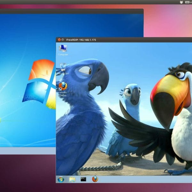Minimize the FreeRDP 192.168.1.175 window
This screenshot has height=192, width=192.
[63, 40]
